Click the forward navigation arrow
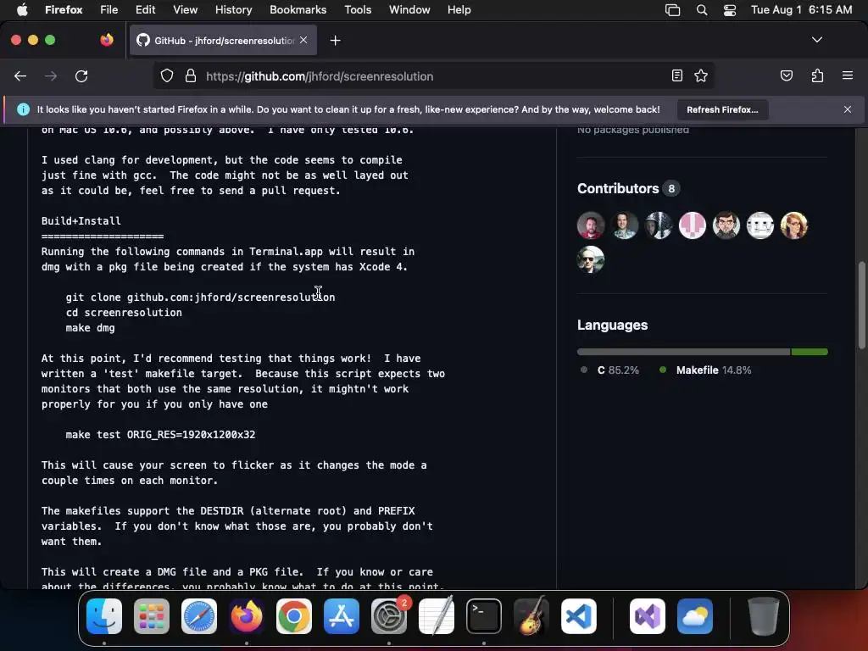The image size is (868, 651). [x=51, y=76]
